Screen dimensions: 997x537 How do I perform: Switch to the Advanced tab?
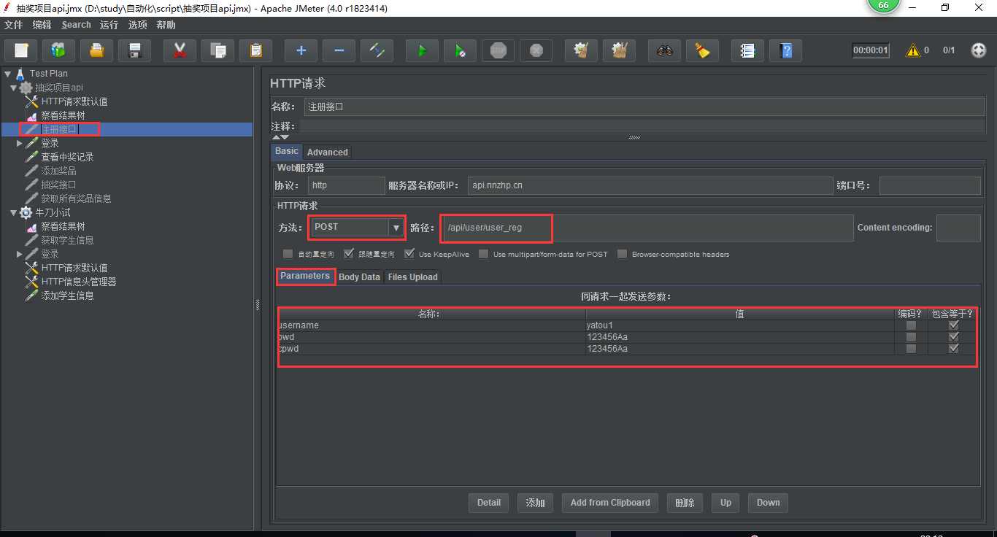tap(327, 152)
